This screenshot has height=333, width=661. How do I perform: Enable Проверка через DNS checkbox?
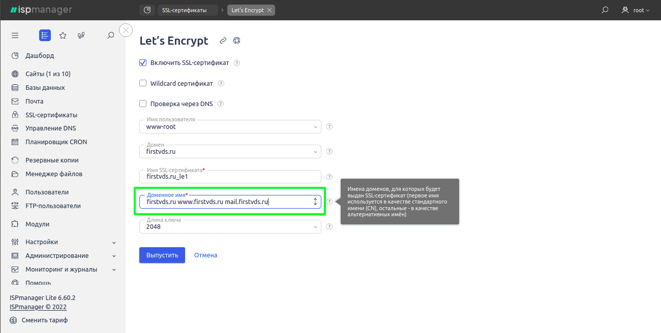pyautogui.click(x=143, y=104)
